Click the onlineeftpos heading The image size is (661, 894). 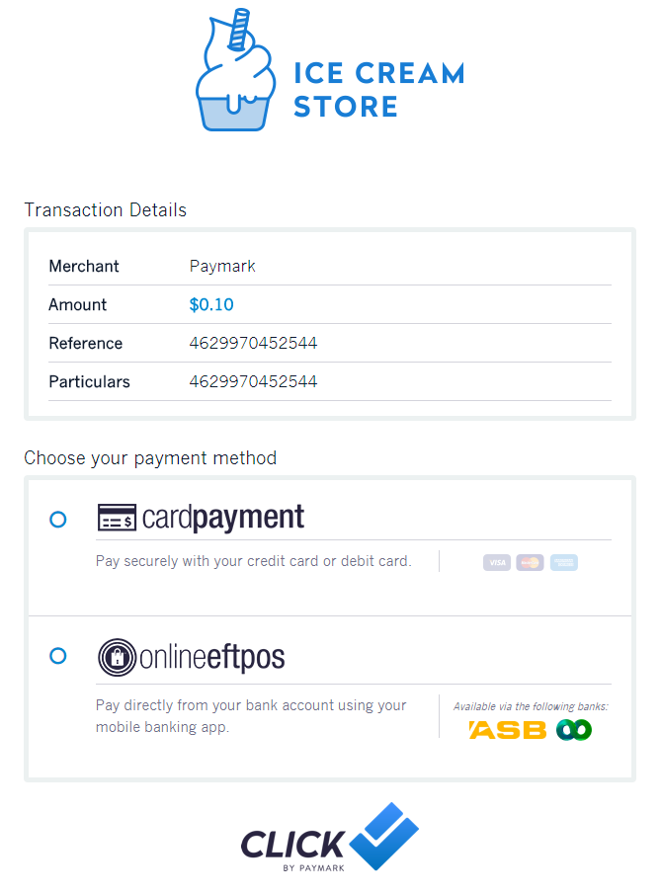point(212,657)
